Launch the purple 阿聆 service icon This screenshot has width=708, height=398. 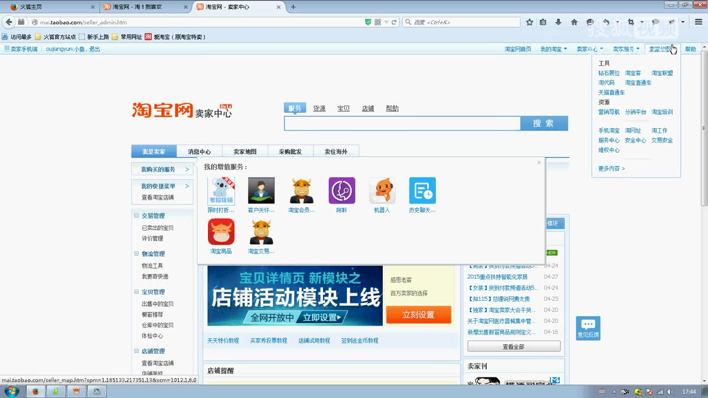pos(342,191)
